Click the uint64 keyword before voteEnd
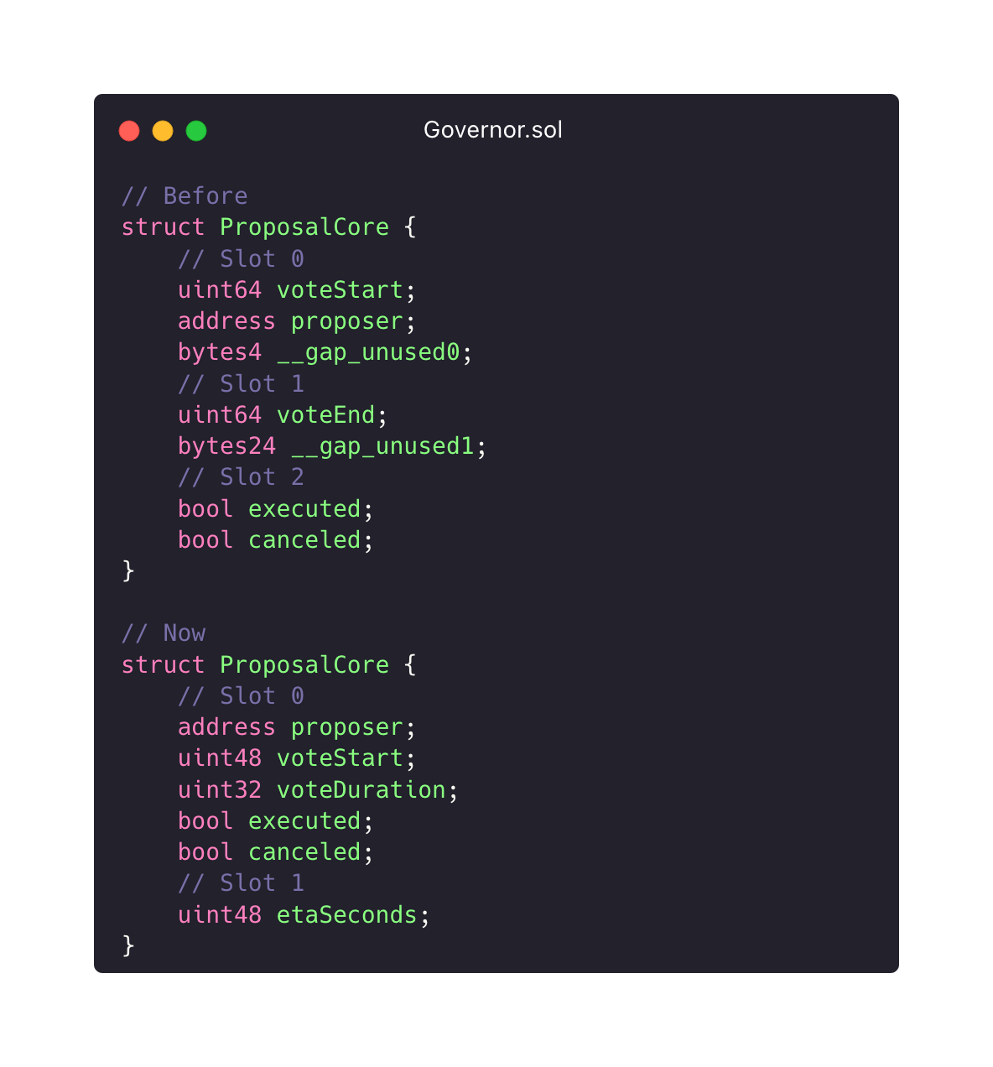This screenshot has width=993, height=1067. click(220, 415)
